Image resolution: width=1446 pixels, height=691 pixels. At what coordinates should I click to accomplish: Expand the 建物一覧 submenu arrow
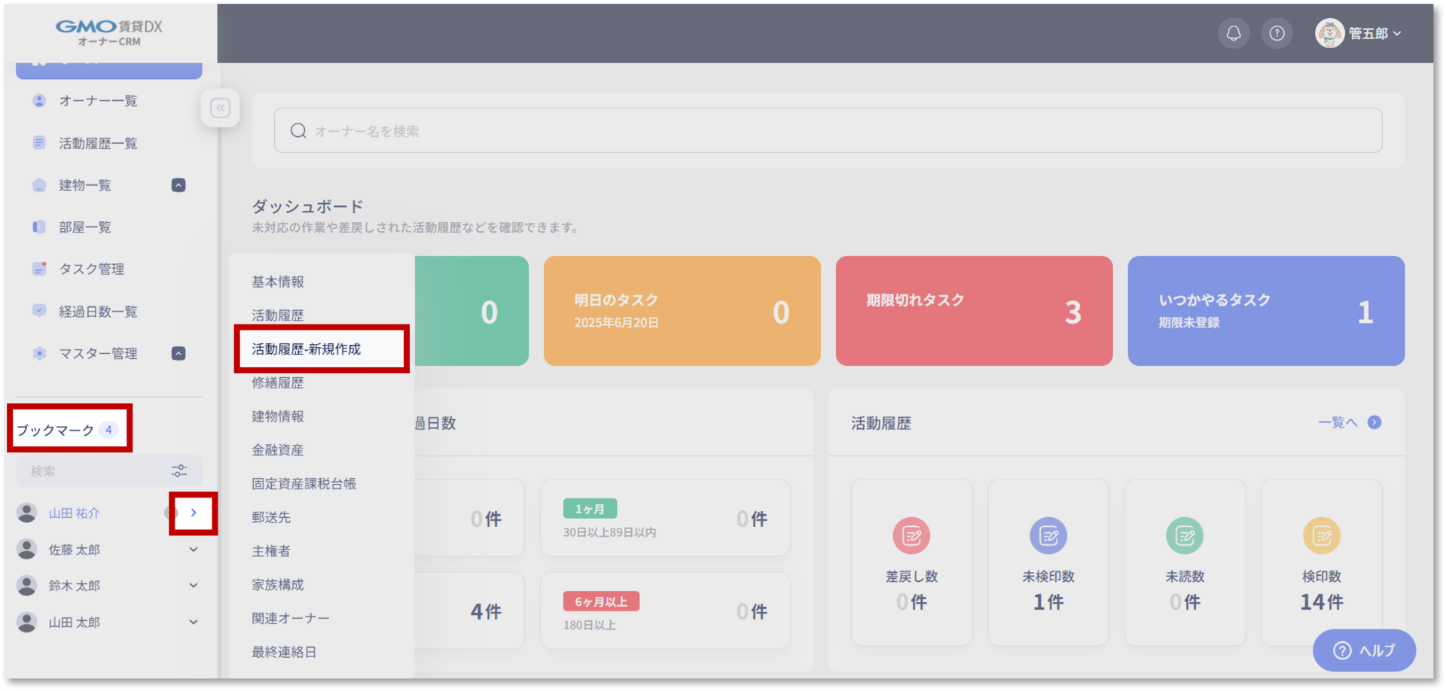point(178,185)
